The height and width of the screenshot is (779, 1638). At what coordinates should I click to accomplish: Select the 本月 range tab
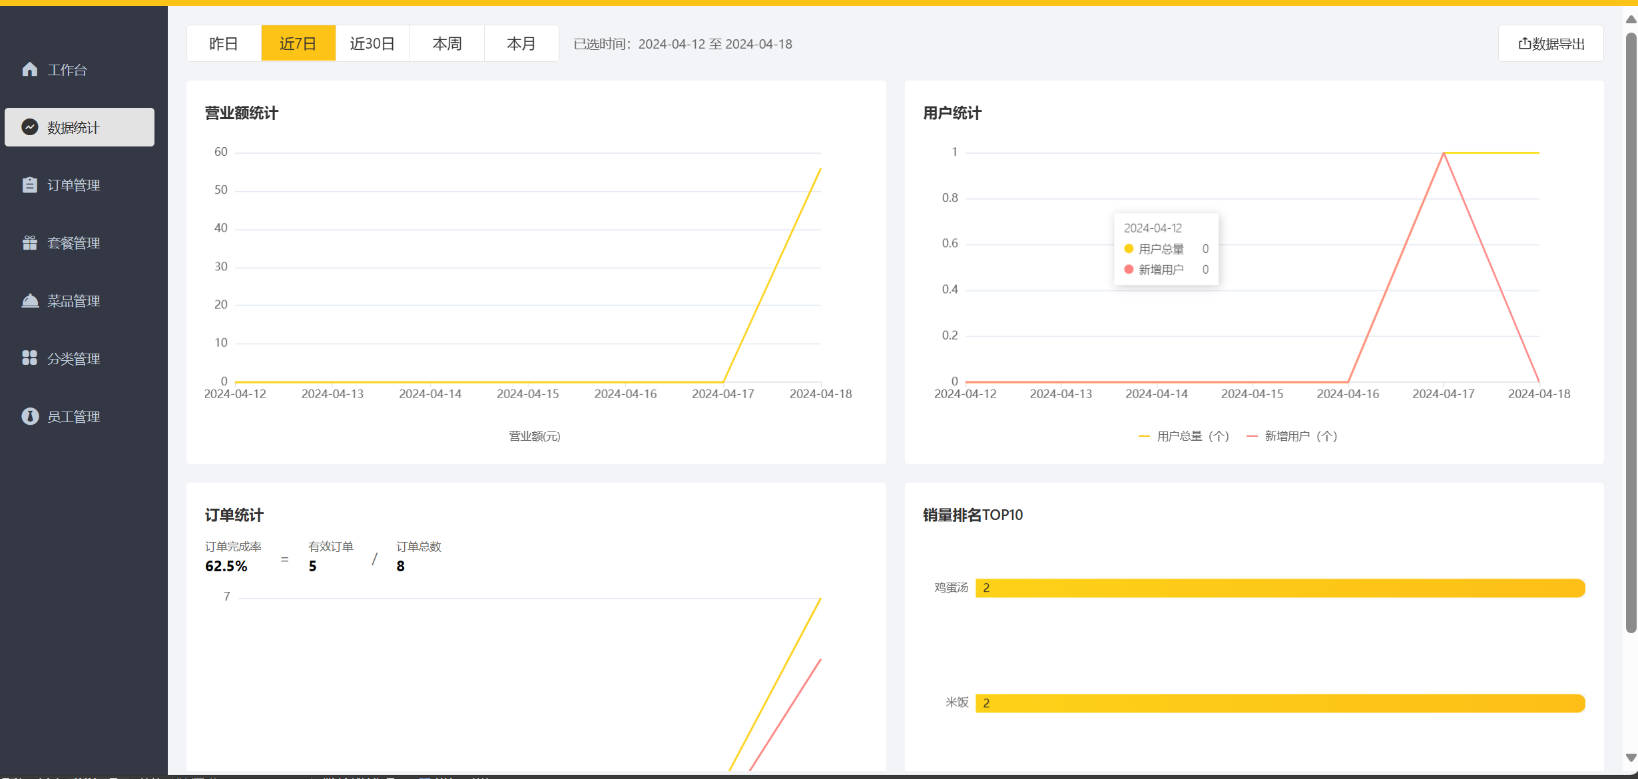pyautogui.click(x=521, y=44)
